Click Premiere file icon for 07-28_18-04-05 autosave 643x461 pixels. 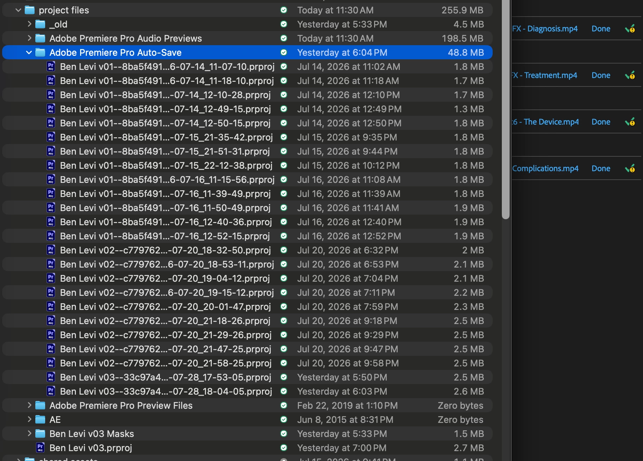[51, 391]
